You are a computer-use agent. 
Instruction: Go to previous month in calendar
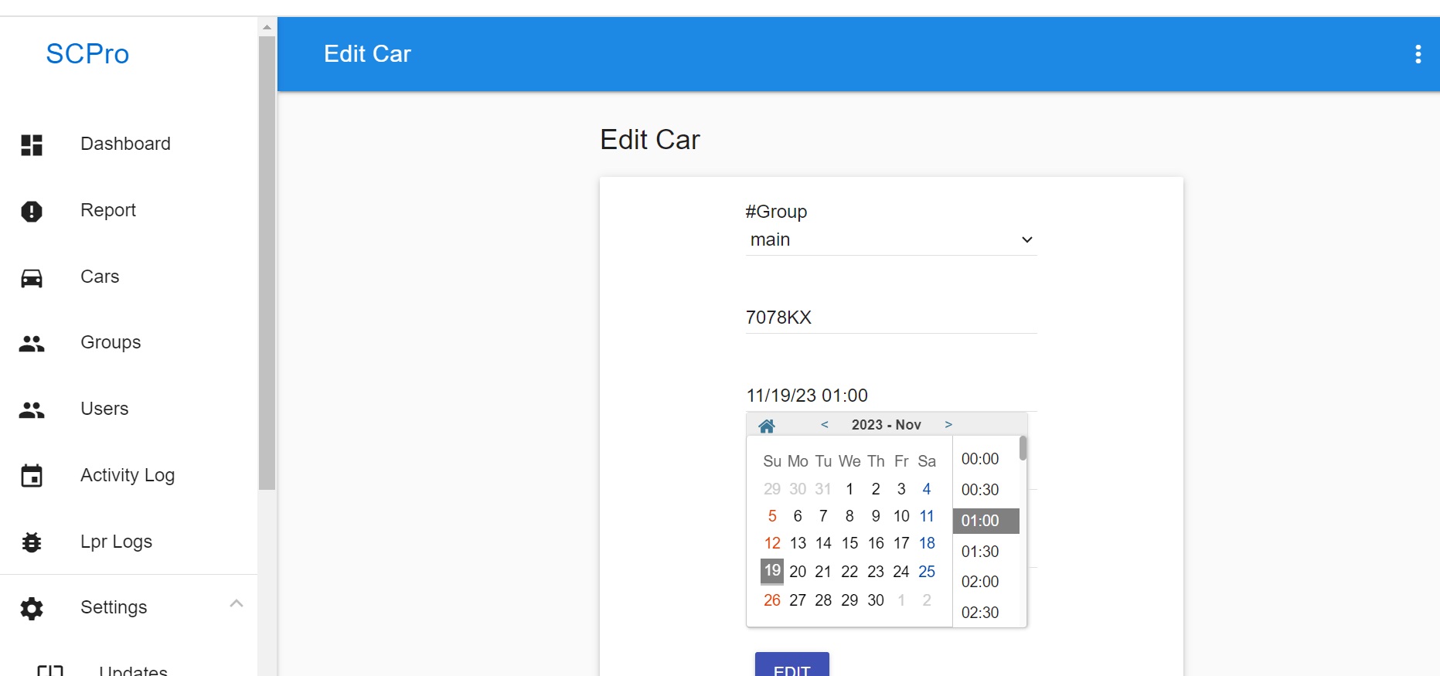[x=825, y=425]
